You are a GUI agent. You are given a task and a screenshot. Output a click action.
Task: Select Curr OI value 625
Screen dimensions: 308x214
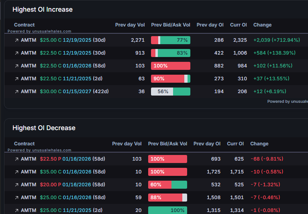(239, 159)
